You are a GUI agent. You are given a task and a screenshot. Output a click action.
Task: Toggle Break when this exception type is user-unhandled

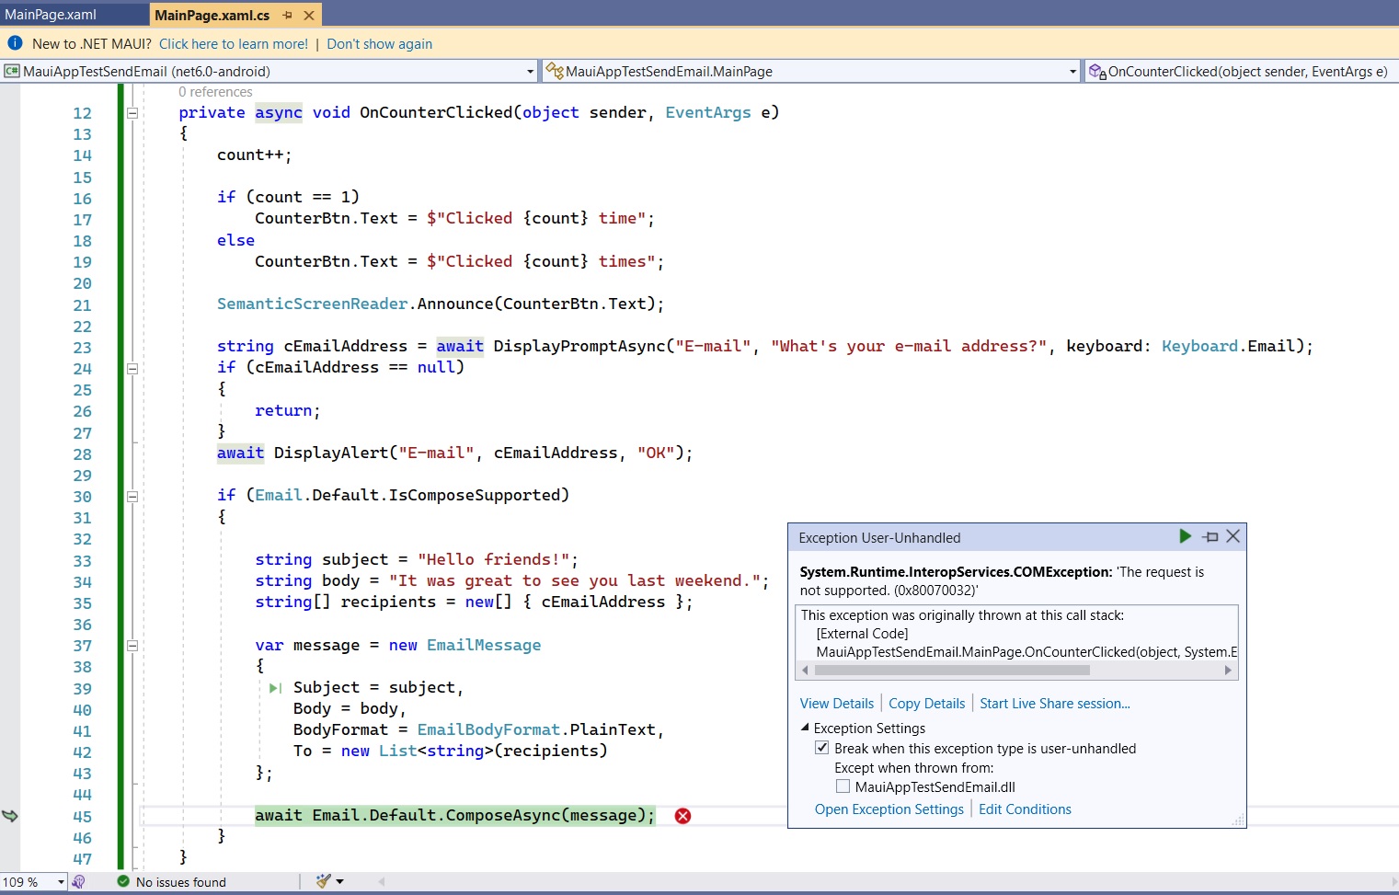822,748
